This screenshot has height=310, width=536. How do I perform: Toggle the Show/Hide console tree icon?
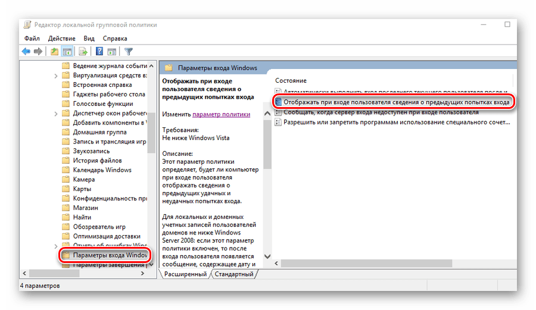(67, 52)
